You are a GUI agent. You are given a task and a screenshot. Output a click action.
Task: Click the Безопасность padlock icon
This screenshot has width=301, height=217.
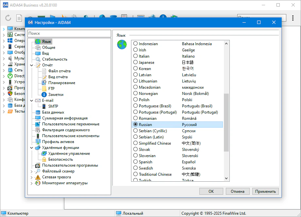click(x=44, y=159)
